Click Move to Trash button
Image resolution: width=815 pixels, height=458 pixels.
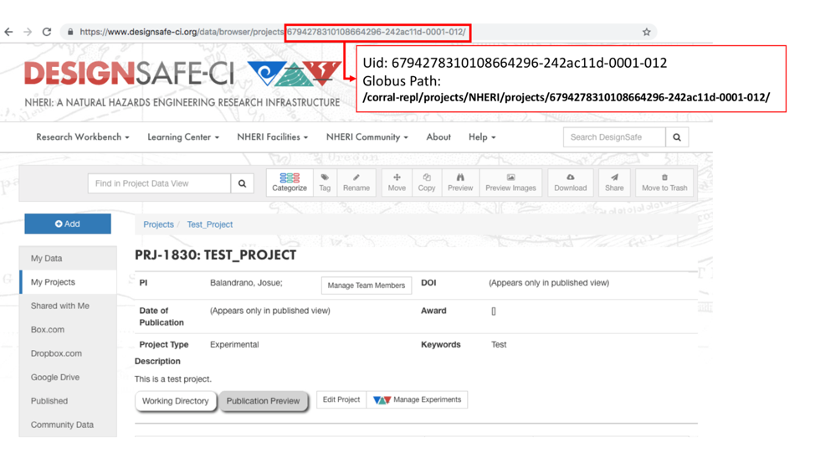pyautogui.click(x=664, y=183)
